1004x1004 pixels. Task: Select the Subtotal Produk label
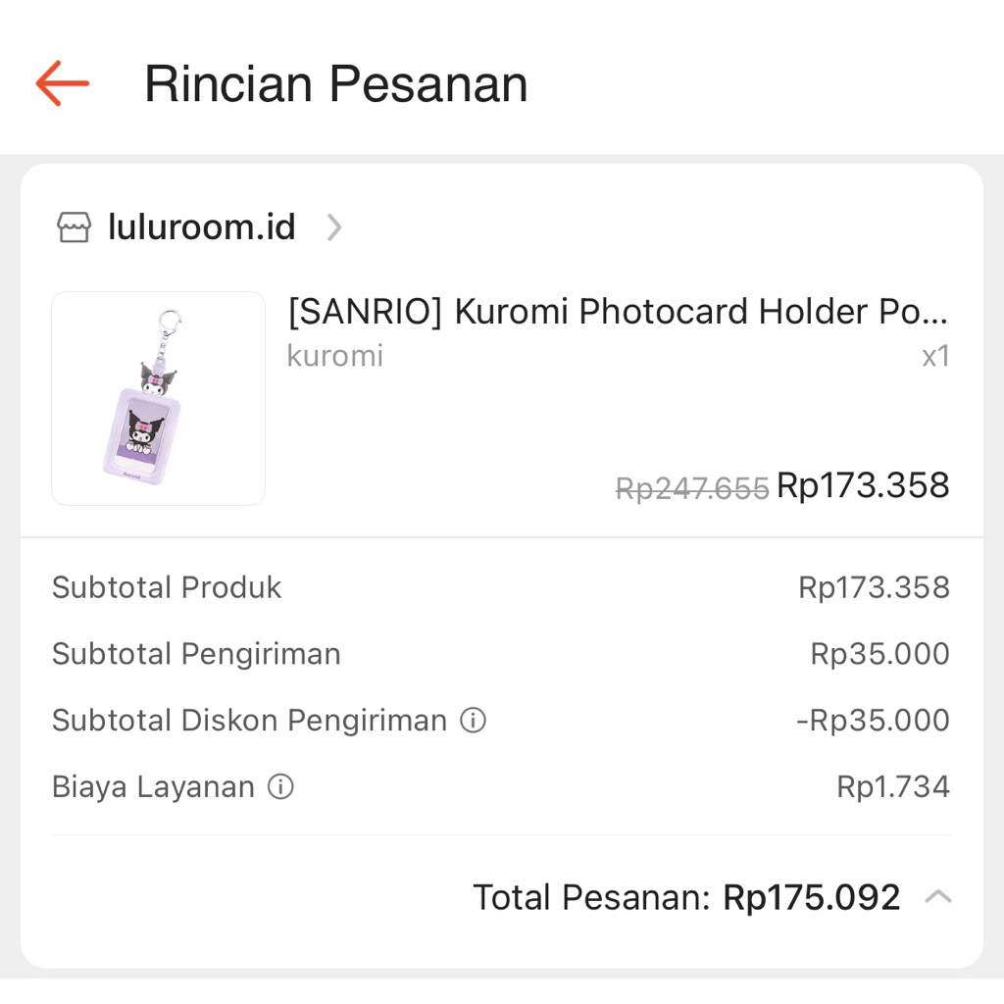pos(167,587)
